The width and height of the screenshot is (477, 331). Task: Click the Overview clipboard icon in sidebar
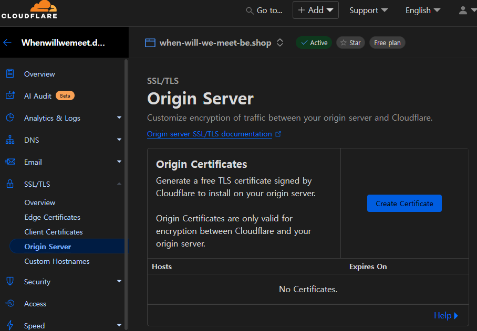[x=10, y=73]
